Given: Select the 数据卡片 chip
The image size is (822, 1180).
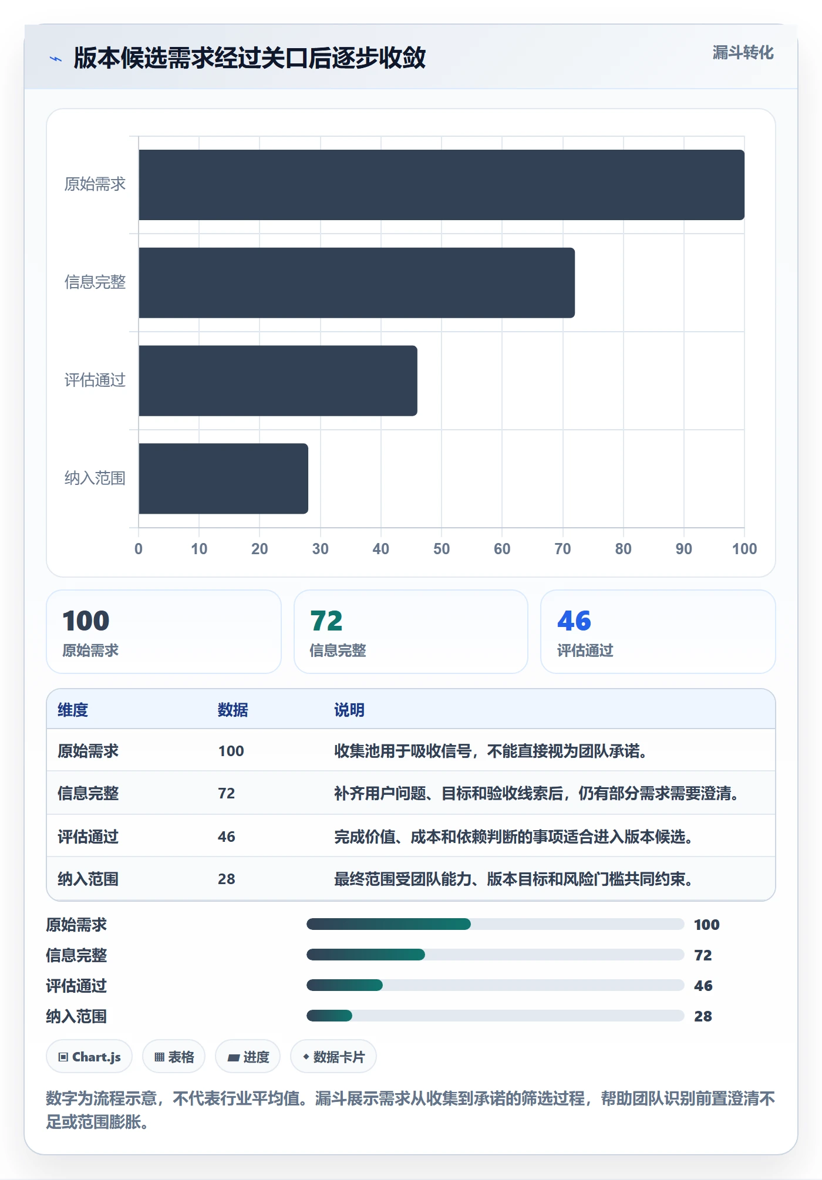Looking at the screenshot, I should (333, 1057).
